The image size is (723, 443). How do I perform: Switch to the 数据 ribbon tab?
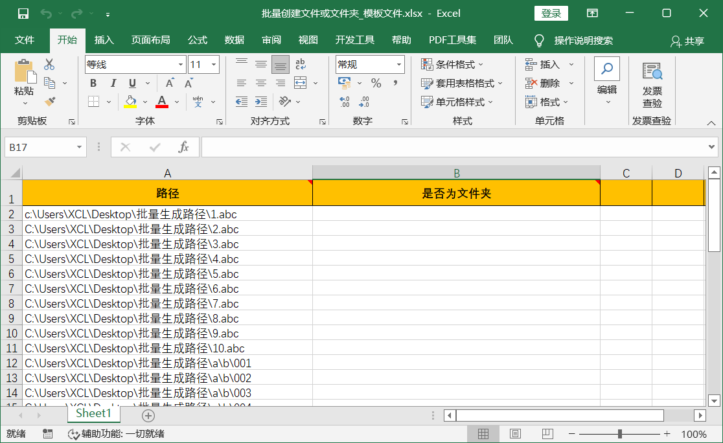(x=233, y=40)
